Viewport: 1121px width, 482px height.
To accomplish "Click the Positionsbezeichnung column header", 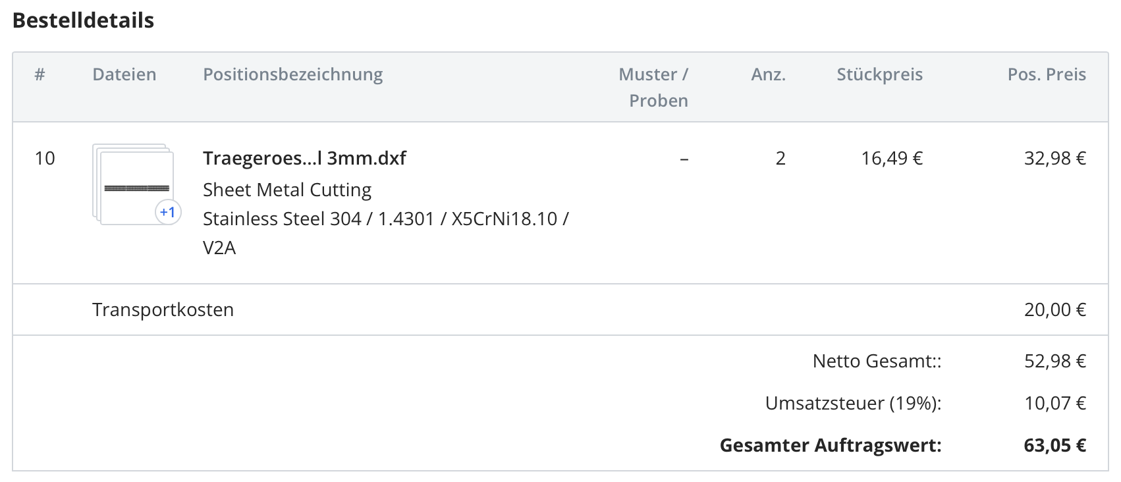I will [x=292, y=74].
